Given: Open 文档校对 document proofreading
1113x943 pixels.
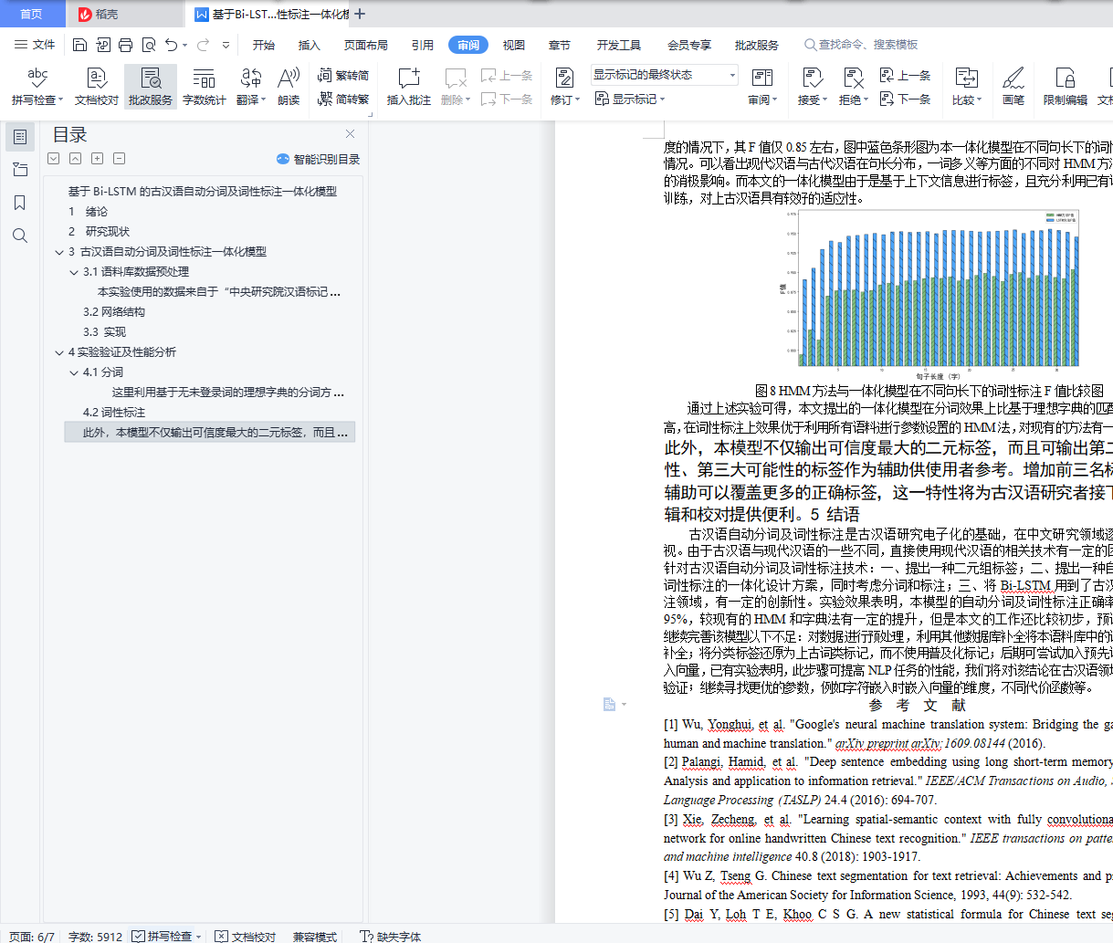Looking at the screenshot, I should tap(97, 87).
